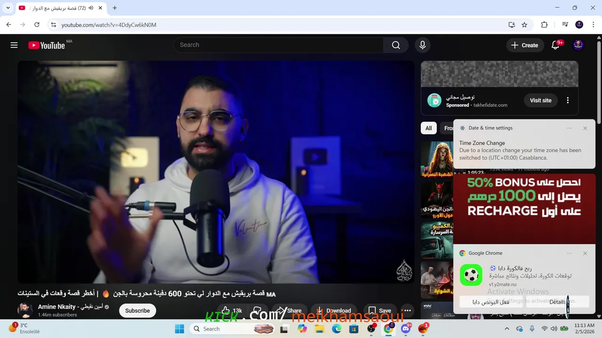Open more actions under the video

point(407,310)
